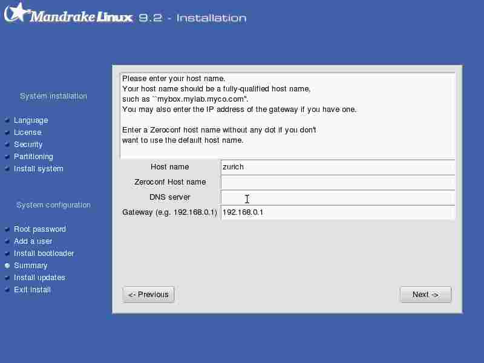Image resolution: width=484 pixels, height=363 pixels.
Task: Open the Install bootloader step
Action: 44,253
